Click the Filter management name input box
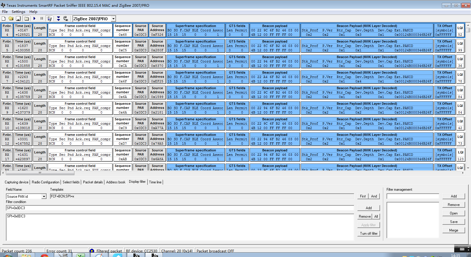471x257 pixels. (413, 196)
